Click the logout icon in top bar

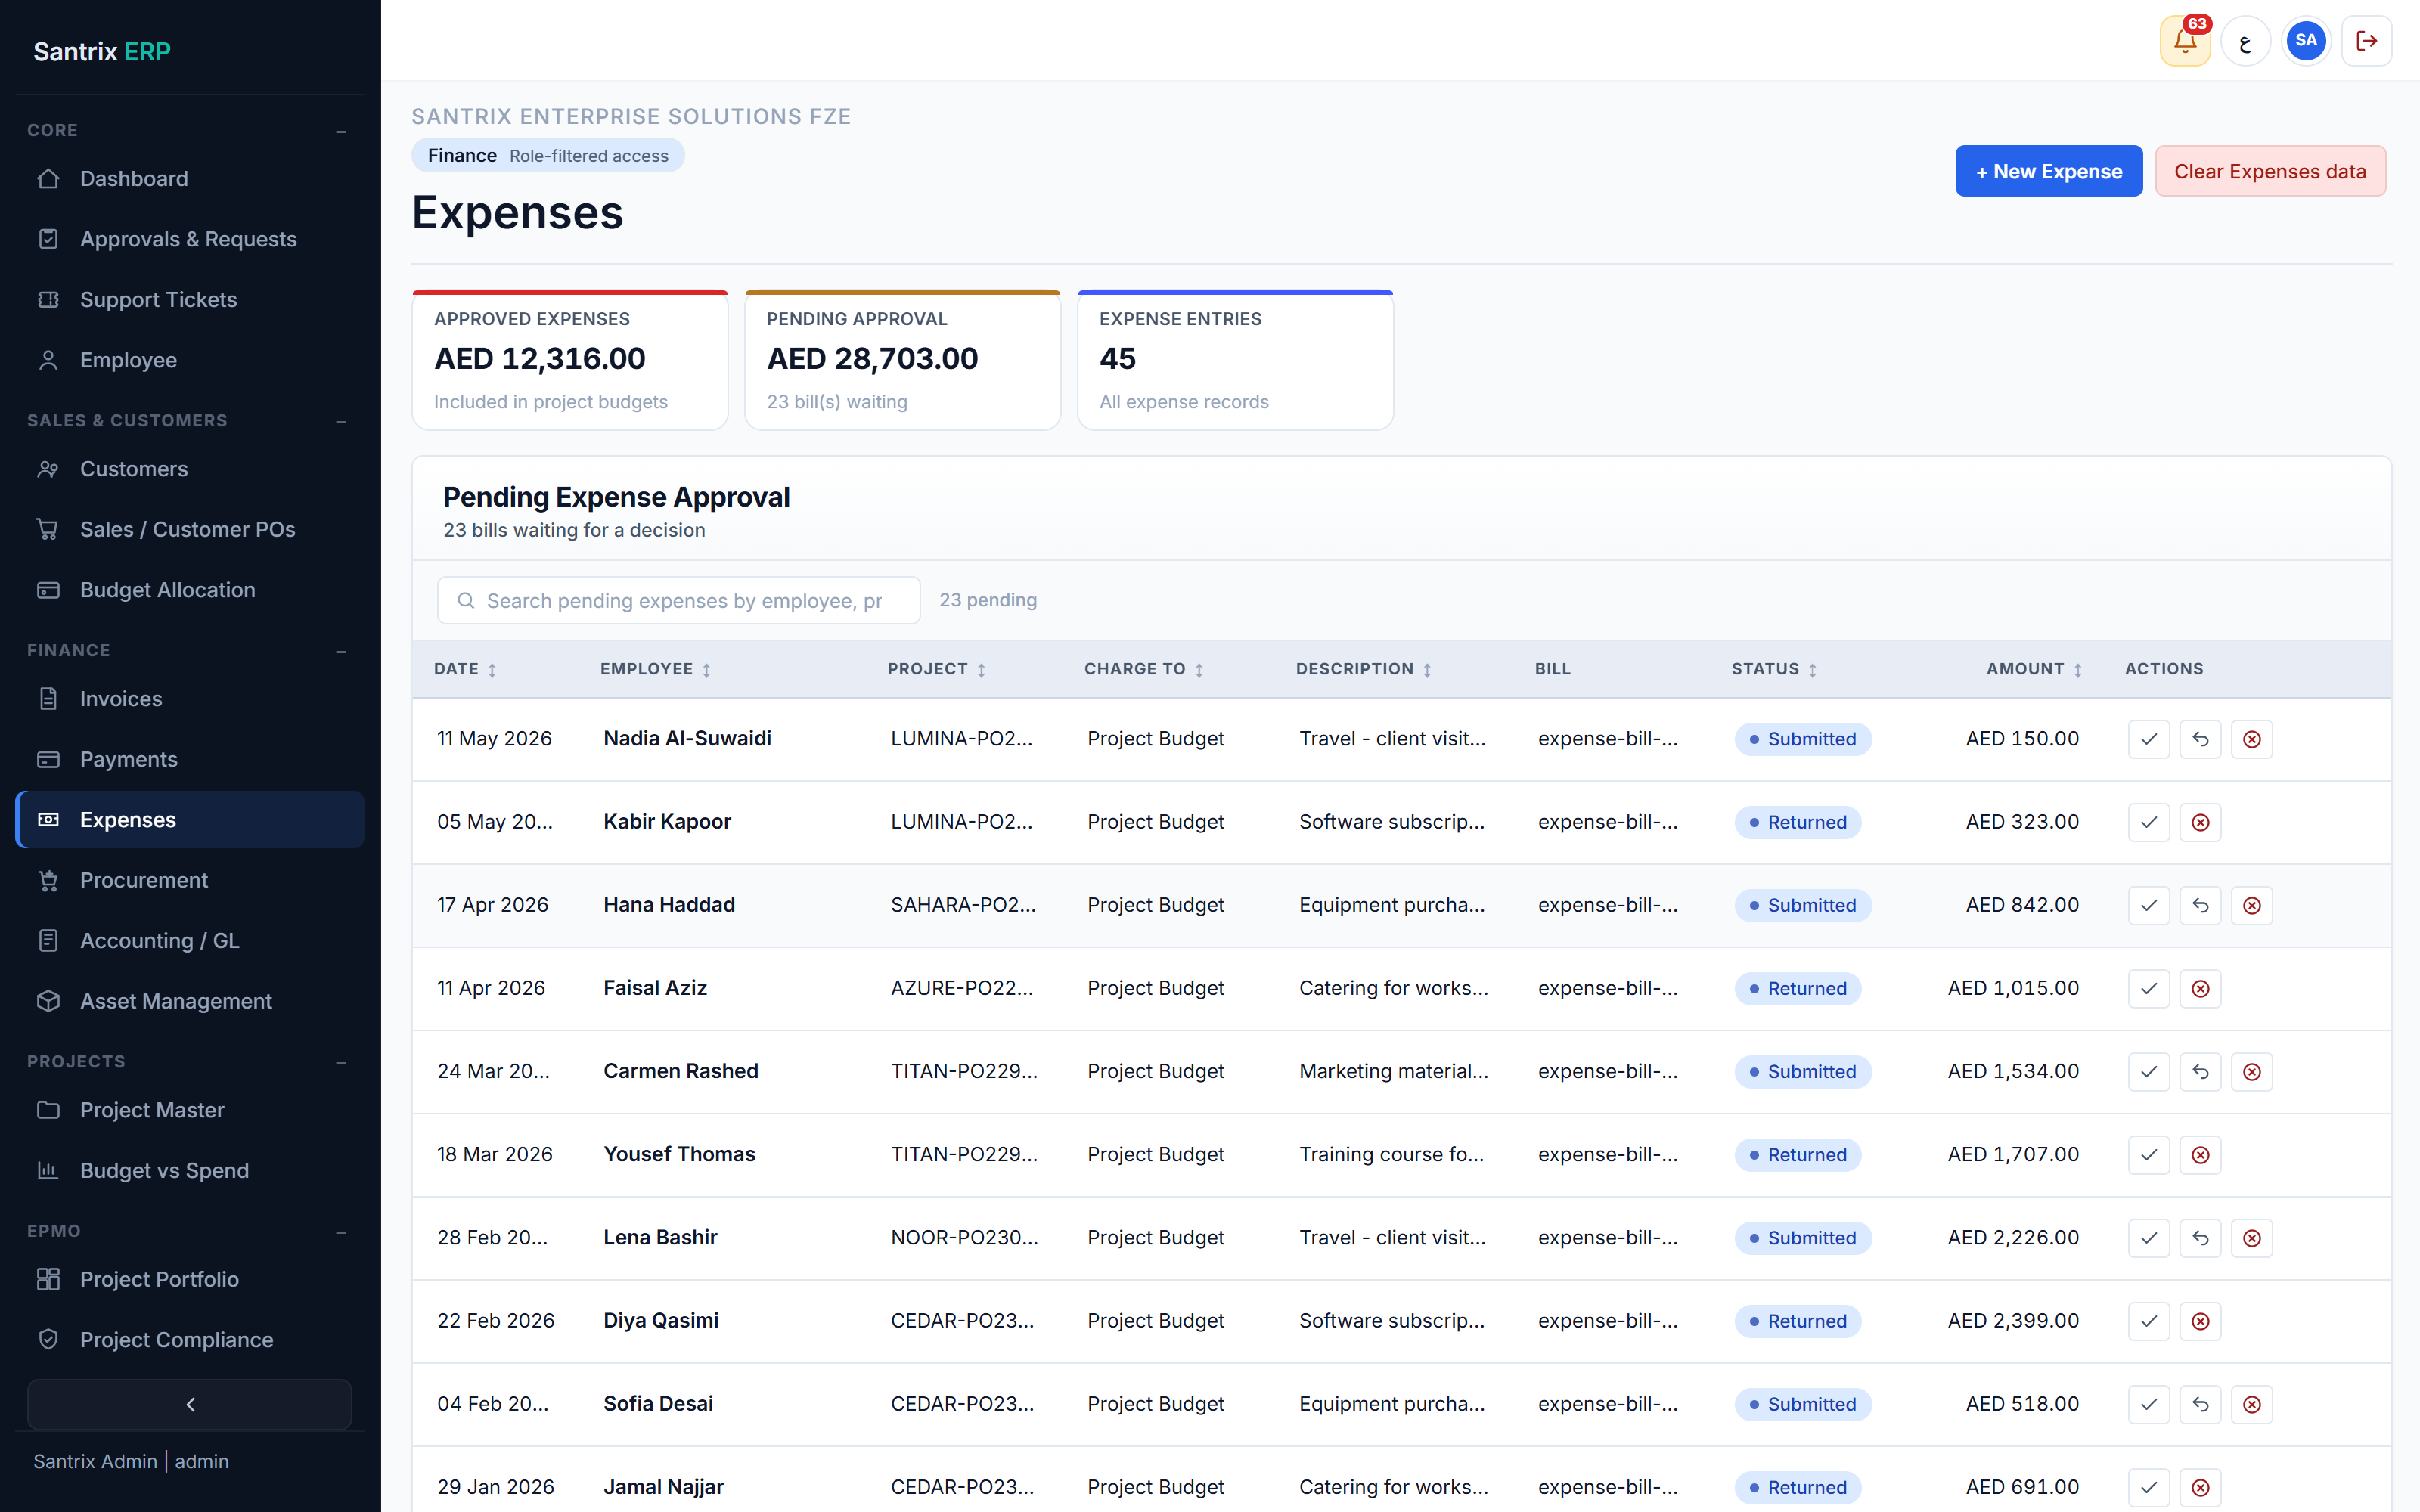2366,41
